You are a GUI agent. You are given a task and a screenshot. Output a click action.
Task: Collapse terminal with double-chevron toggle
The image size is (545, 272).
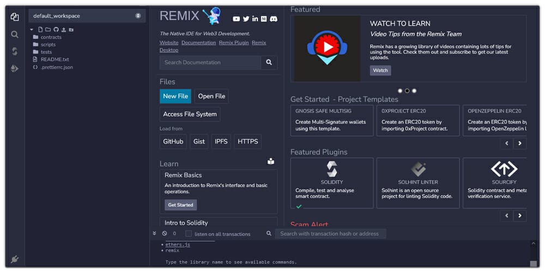[x=154, y=233]
